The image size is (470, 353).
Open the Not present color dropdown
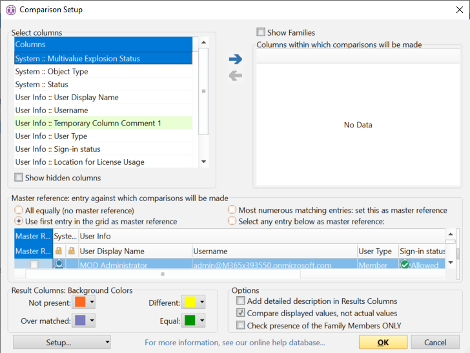pos(92,303)
